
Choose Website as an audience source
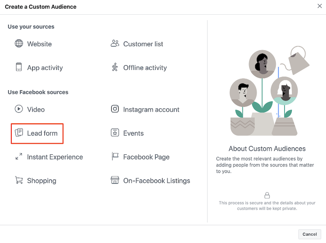(40, 44)
